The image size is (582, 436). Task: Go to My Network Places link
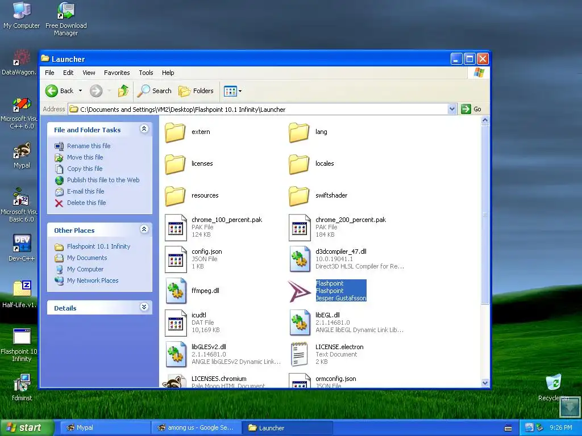(93, 280)
